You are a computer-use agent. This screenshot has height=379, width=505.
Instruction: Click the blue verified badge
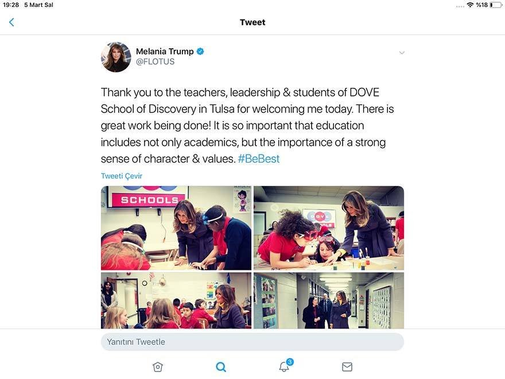tap(200, 51)
